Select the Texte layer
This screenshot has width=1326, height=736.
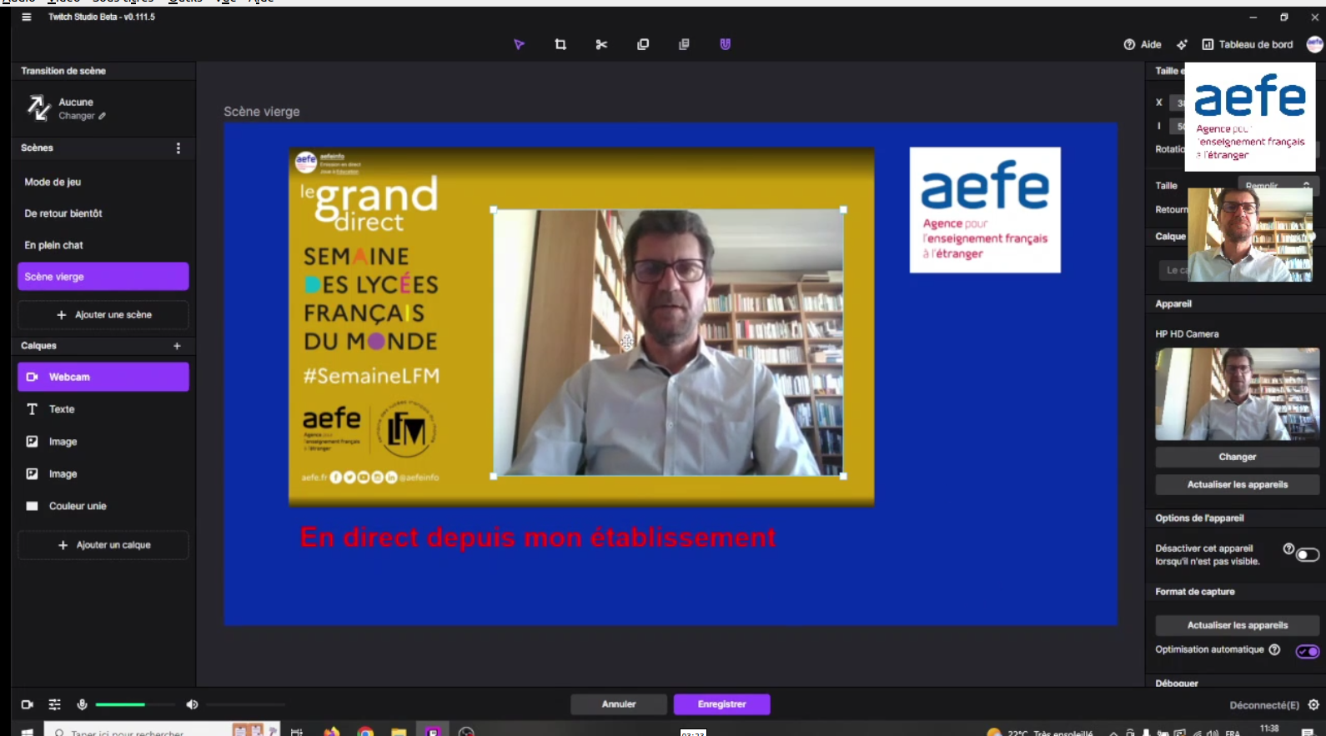click(x=62, y=409)
